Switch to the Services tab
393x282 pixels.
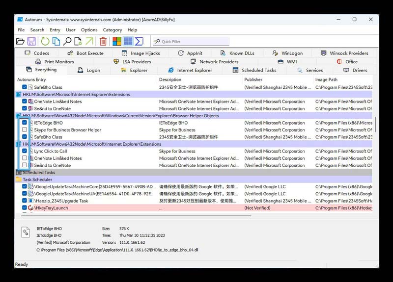tap(310, 70)
